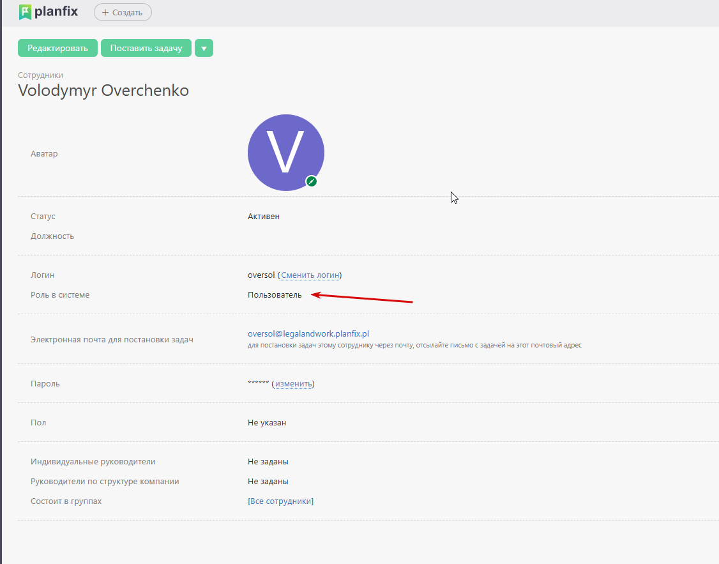
Task: Click the login value oversol
Action: pyautogui.click(x=261, y=275)
